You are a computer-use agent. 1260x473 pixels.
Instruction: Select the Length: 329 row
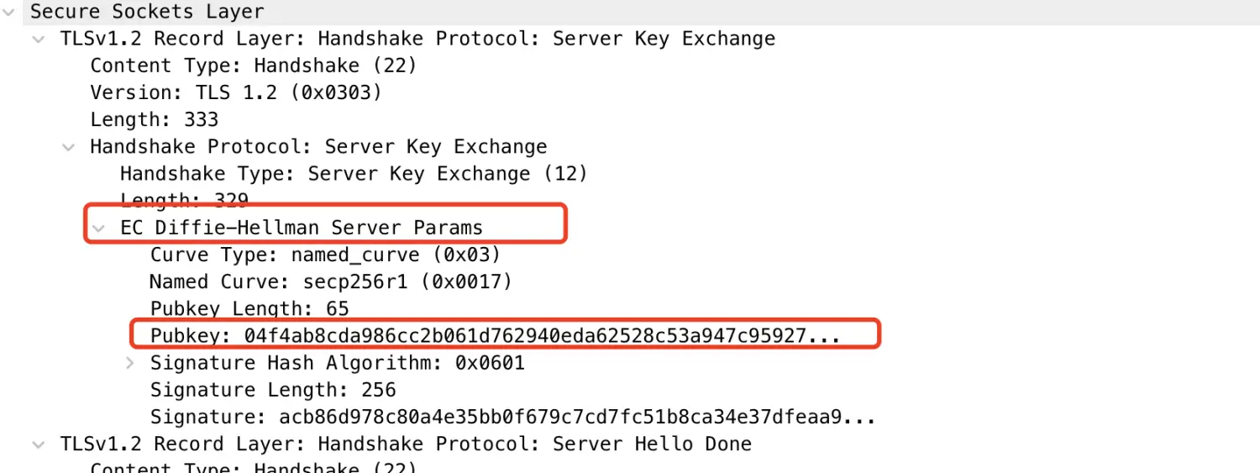(184, 200)
